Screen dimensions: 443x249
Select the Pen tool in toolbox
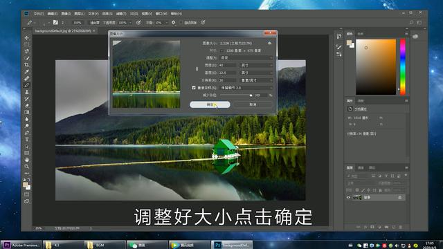click(27, 133)
